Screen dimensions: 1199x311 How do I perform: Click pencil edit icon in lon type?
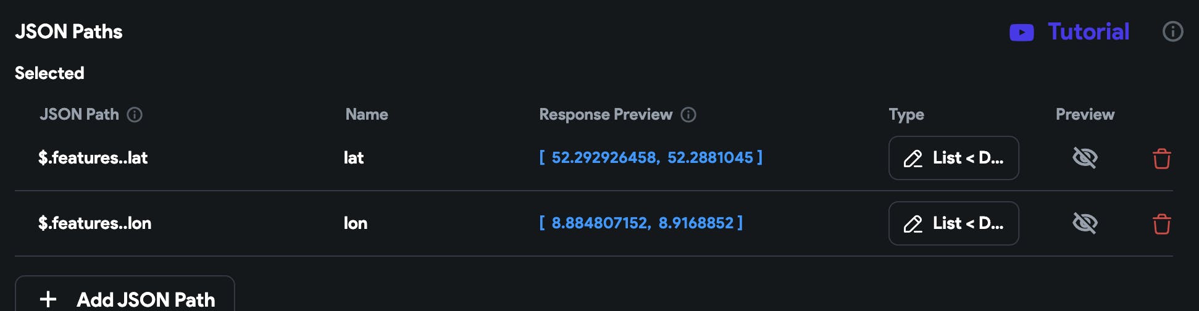pos(913,225)
